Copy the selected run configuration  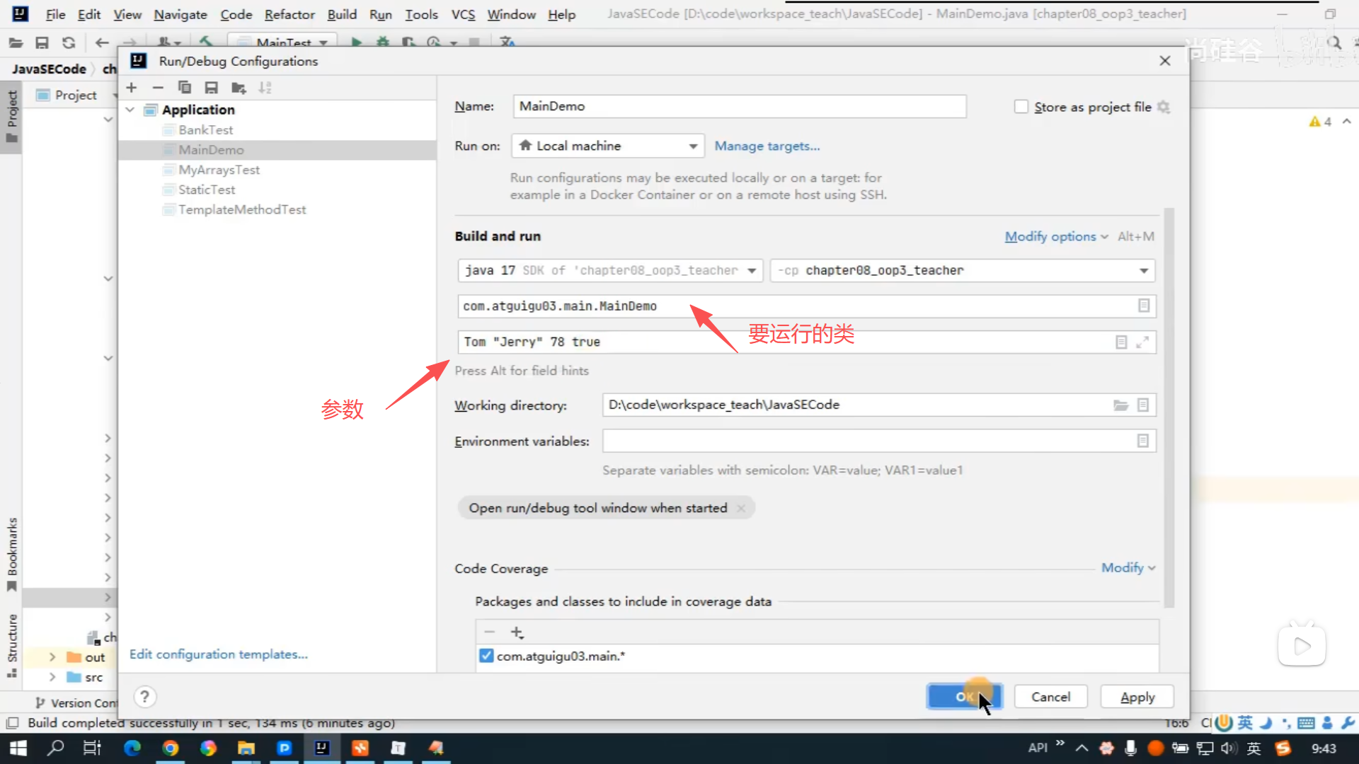(185, 88)
